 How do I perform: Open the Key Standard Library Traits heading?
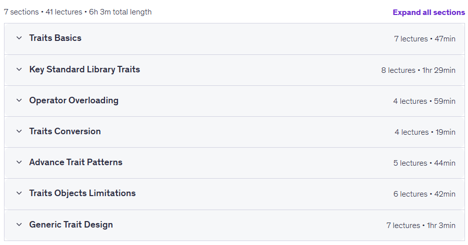pyautogui.click(x=84, y=69)
